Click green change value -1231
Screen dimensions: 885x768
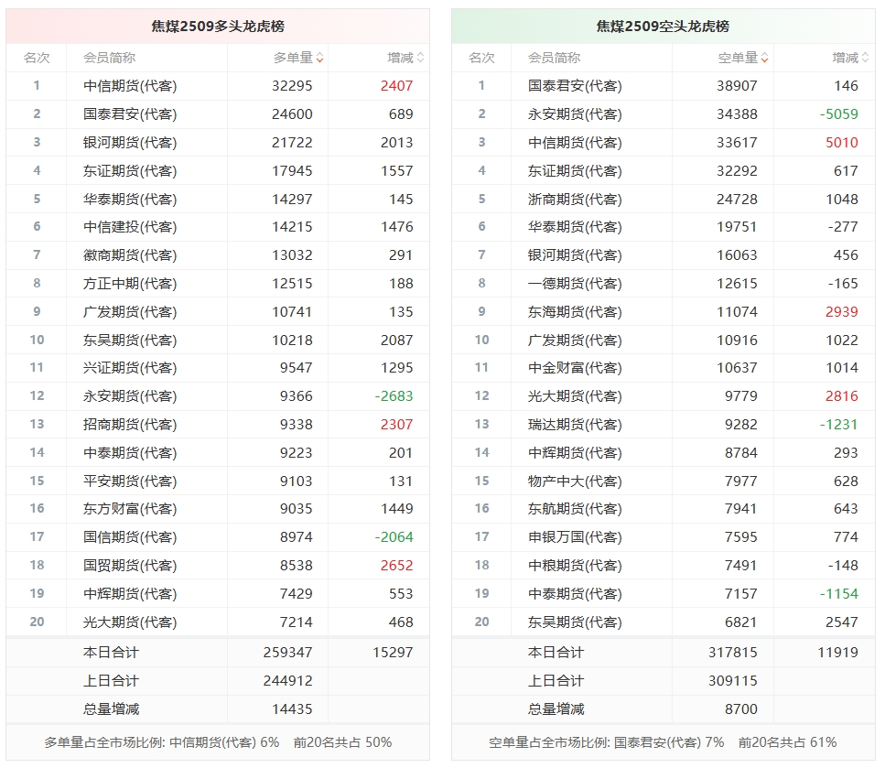pyautogui.click(x=838, y=424)
